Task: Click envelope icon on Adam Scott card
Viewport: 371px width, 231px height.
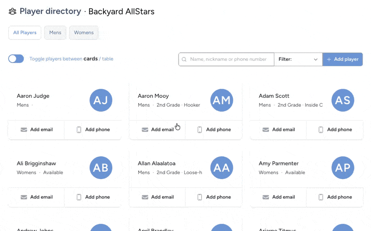Action: click(x=266, y=130)
